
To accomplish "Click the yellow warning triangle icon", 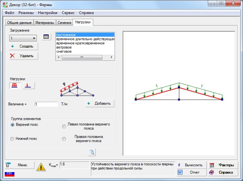I will pos(41,167).
